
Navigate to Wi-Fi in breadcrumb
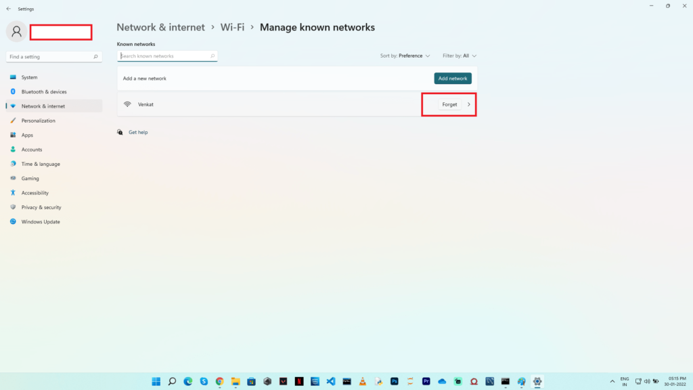click(232, 27)
